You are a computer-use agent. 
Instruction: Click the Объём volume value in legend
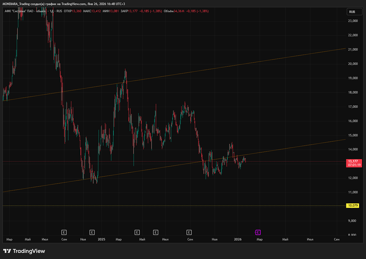[x=179, y=11]
